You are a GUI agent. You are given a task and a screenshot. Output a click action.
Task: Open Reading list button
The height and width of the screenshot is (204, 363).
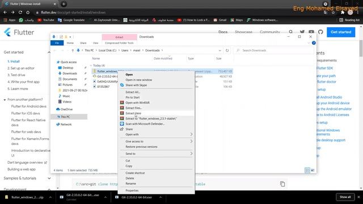[349, 20]
